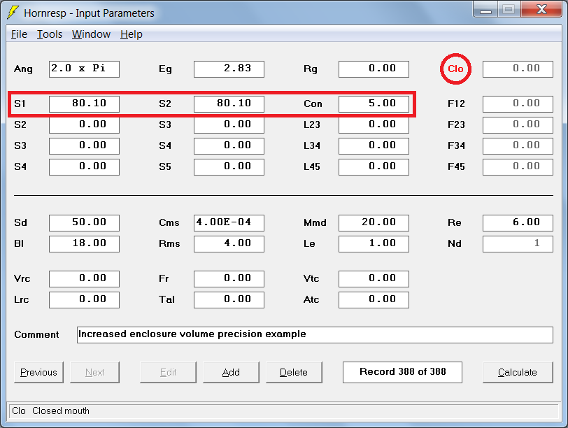
Task: Click the L45 input field
Action: tap(374, 167)
